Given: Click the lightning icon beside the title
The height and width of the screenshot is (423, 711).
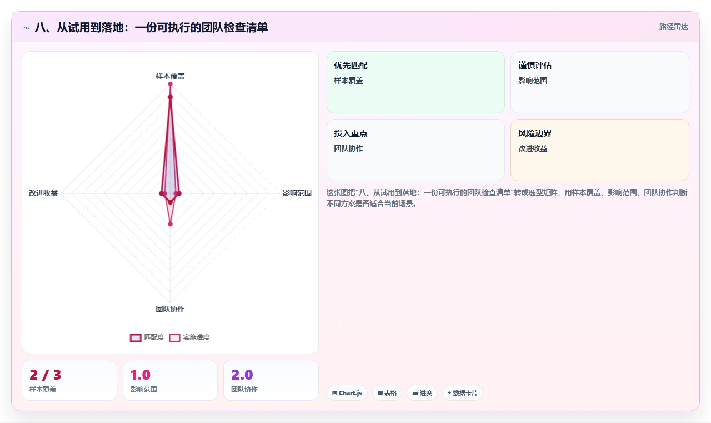Looking at the screenshot, I should tap(26, 27).
